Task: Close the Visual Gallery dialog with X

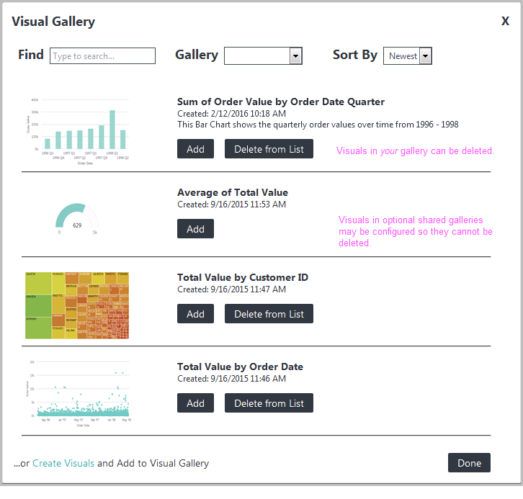Action: coord(505,22)
